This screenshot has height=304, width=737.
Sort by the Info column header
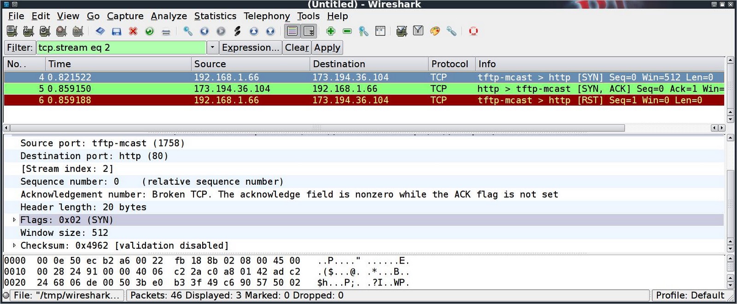click(600, 64)
